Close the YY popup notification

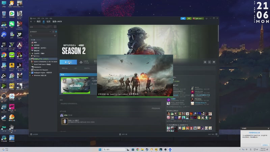(268, 128)
